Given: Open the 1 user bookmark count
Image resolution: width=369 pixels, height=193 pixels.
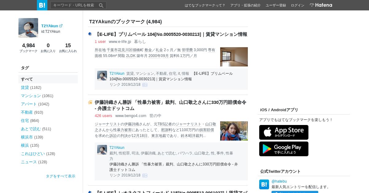Looking at the screenshot, I should 100,41.
